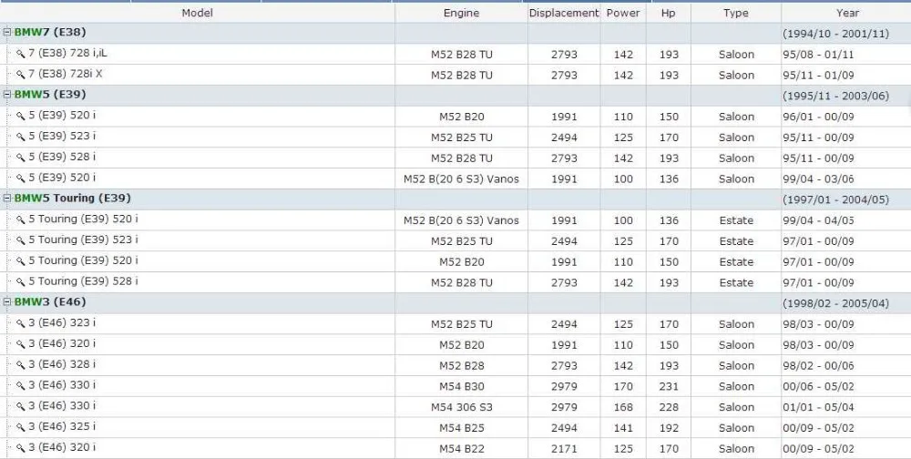Click year range (1998/02 - 2005/04)
The height and width of the screenshot is (459, 911).
pyautogui.click(x=835, y=303)
